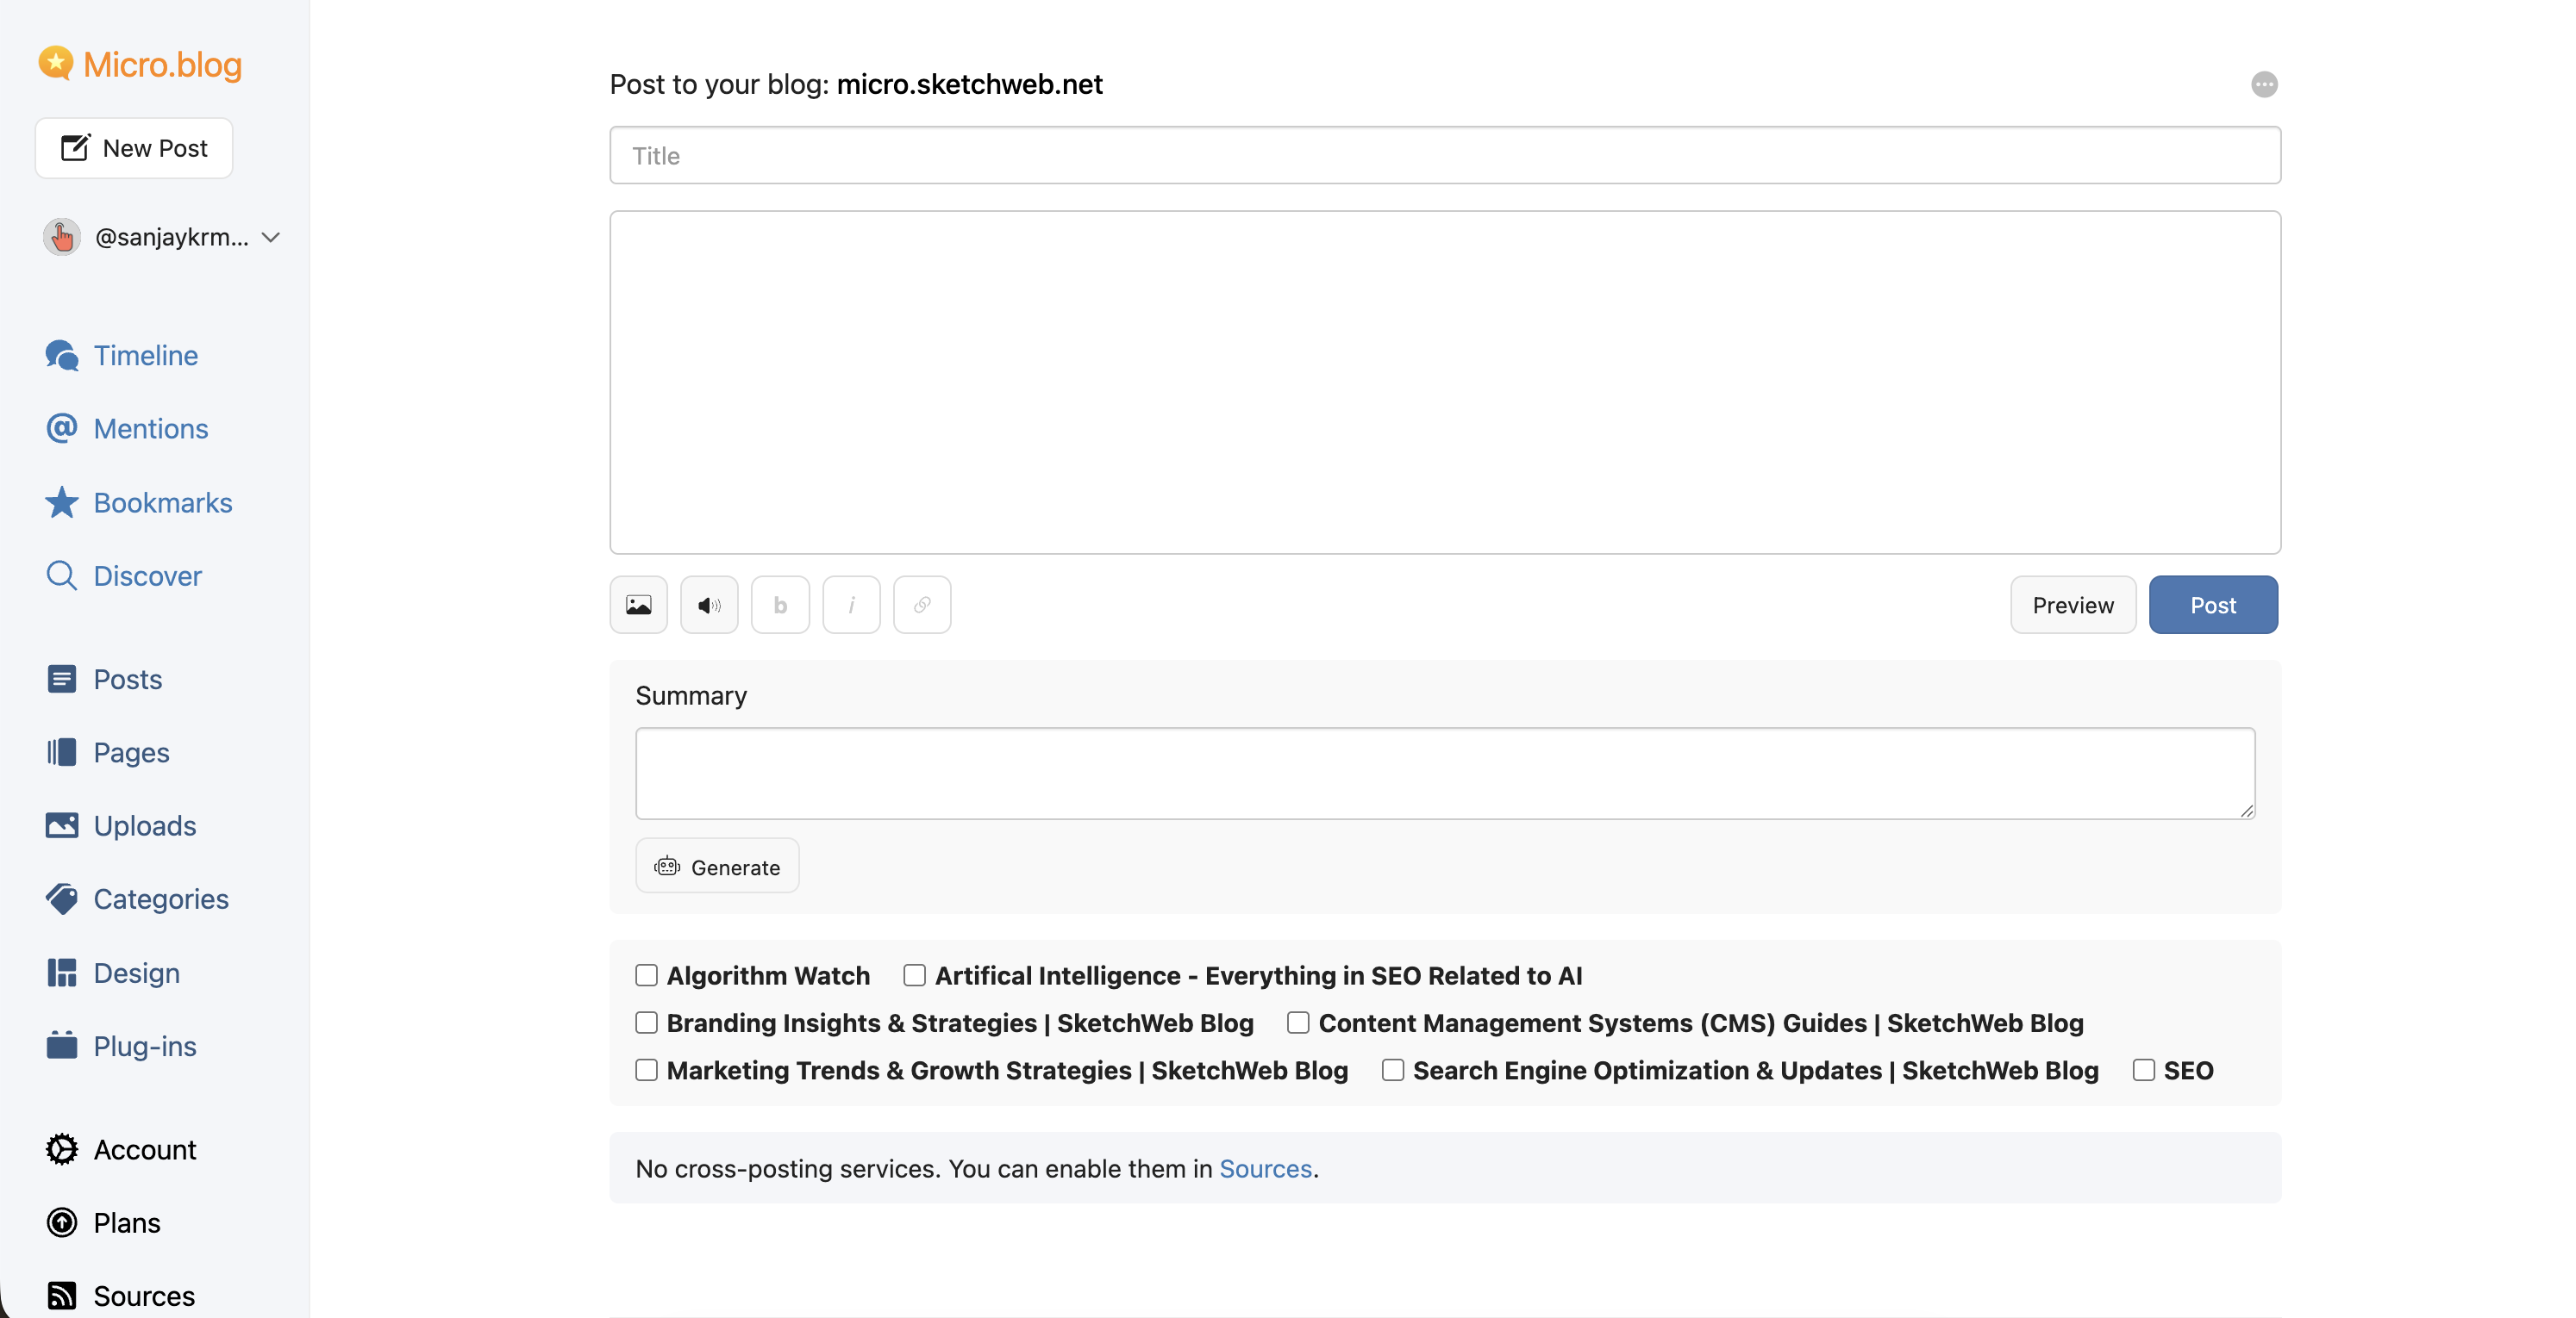
Task: Apply italic formatting with the i button
Action: pyautogui.click(x=851, y=605)
